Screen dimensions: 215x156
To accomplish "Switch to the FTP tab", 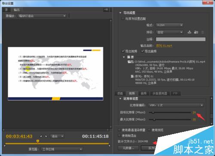I will coord(175,93).
